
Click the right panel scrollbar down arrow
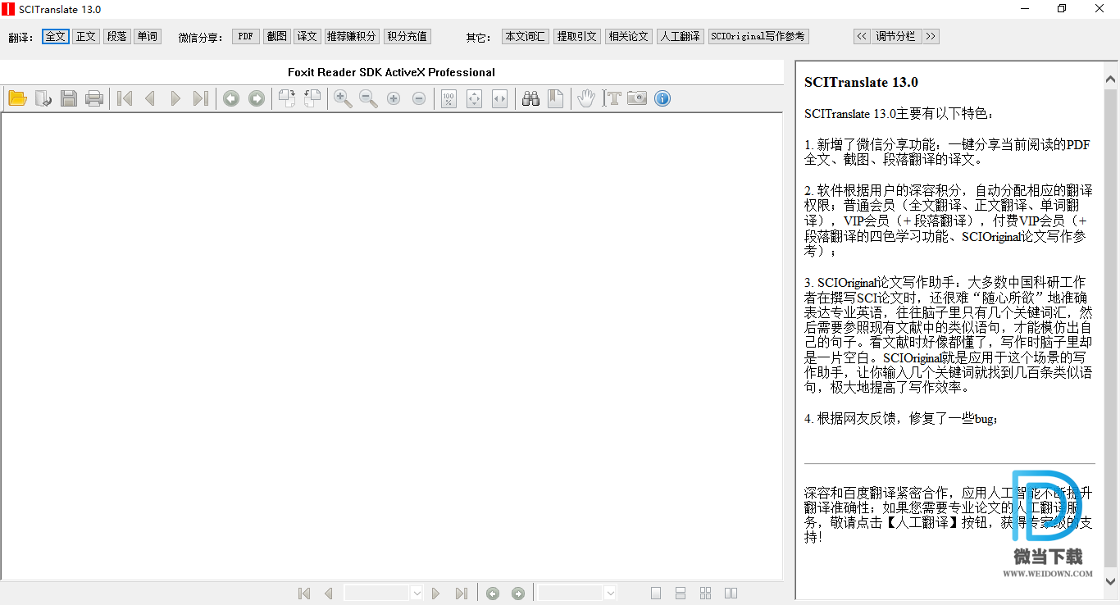1111,580
